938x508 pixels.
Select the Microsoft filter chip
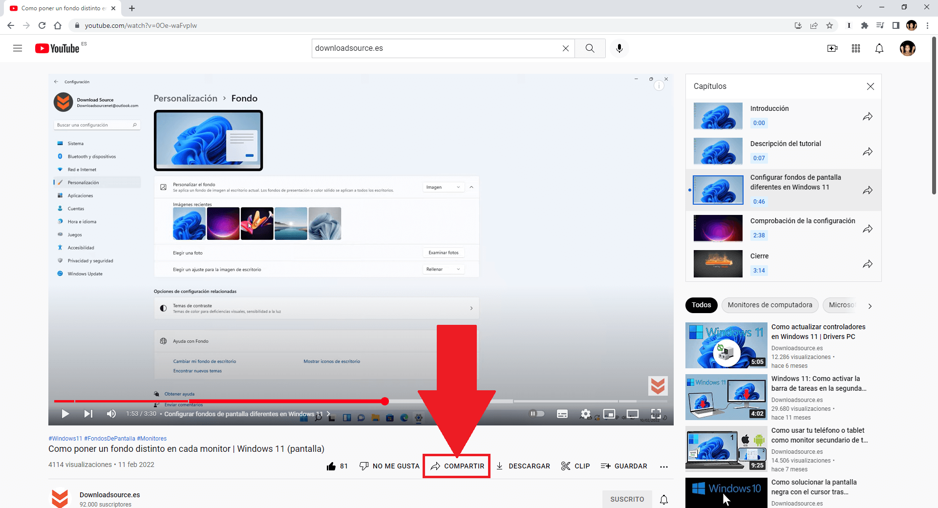[841, 305]
